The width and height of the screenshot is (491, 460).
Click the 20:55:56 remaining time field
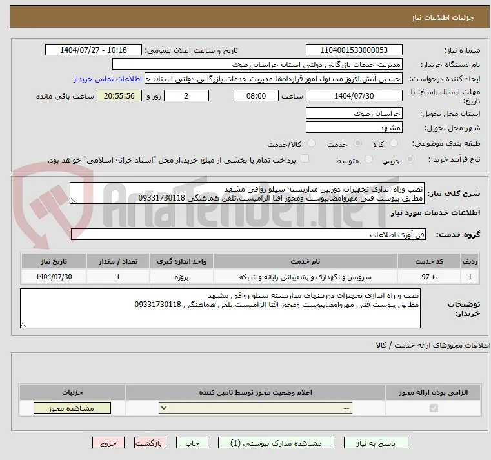(x=119, y=96)
